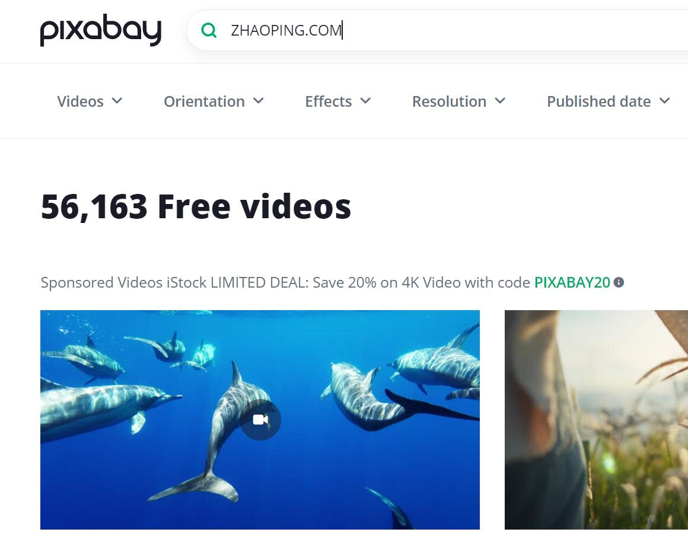688x545 pixels.
Task: Follow the PIXABAY20 promo code link
Action: click(x=572, y=282)
